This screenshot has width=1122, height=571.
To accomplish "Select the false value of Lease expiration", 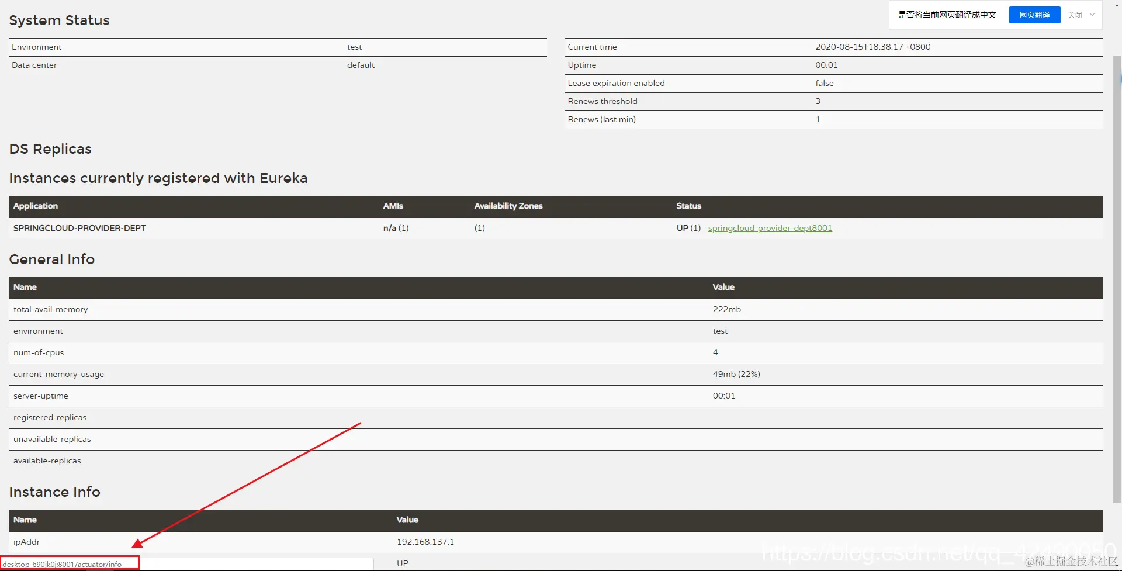I will [x=825, y=83].
